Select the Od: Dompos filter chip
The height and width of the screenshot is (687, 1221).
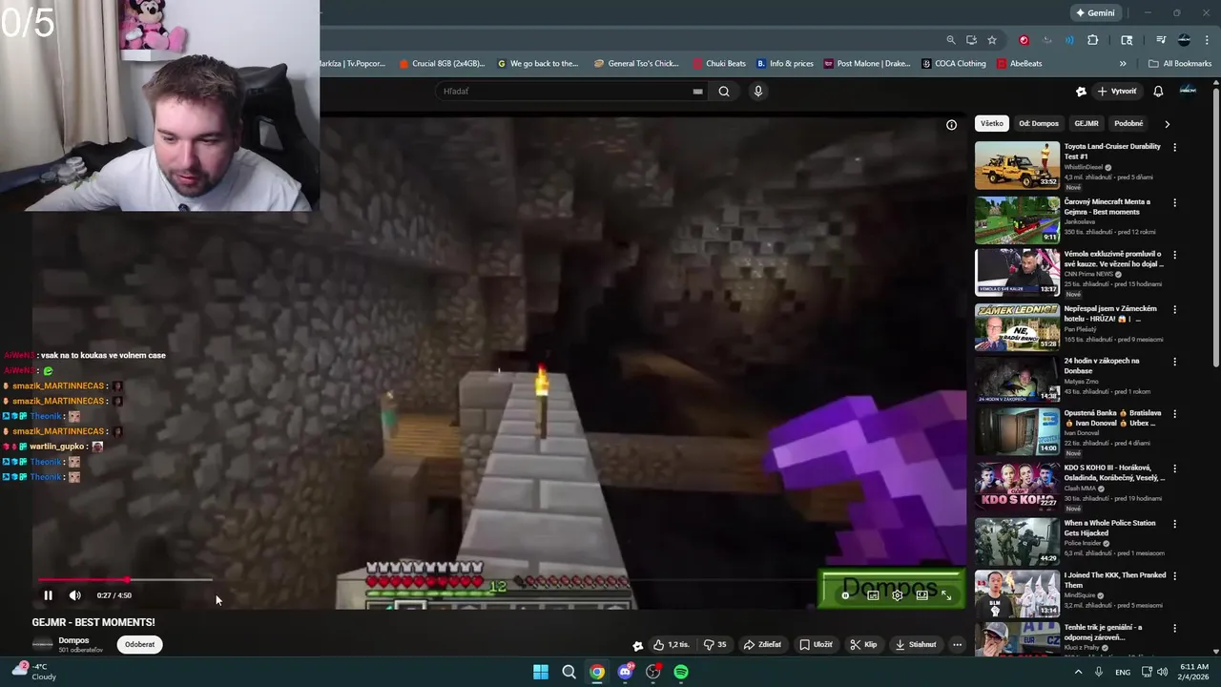1039,123
